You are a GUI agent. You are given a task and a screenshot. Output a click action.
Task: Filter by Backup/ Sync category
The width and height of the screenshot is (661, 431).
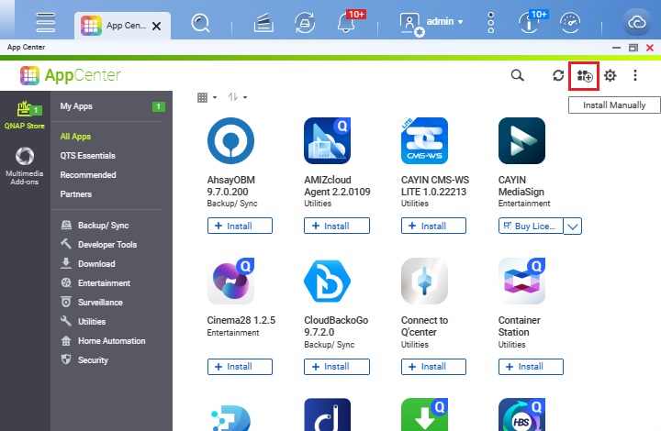click(95, 226)
